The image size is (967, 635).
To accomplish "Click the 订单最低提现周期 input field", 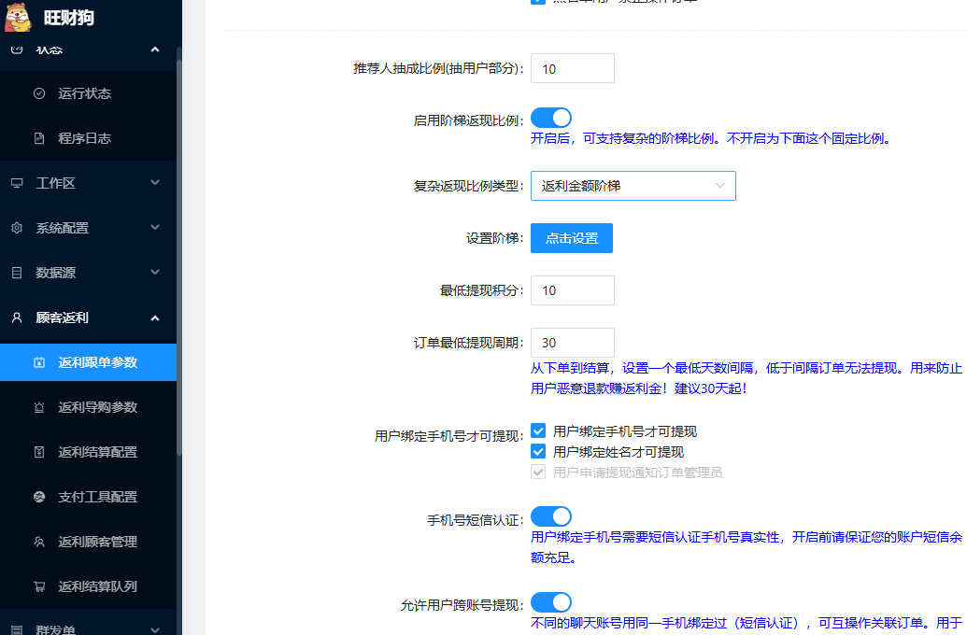I will click(572, 343).
